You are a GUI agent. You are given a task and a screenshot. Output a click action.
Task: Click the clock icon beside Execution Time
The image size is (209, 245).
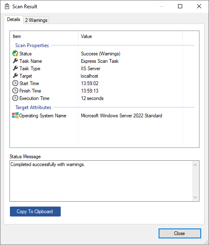(15, 98)
